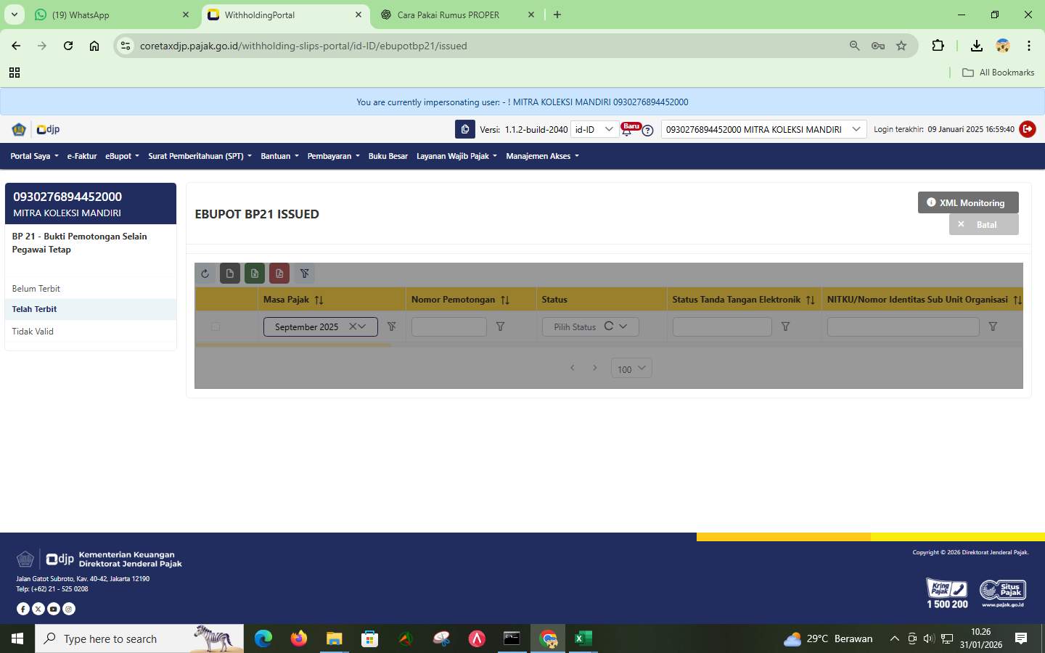Screen dimensions: 1045x653
Task: Open XML Monitoring panel
Action: (x=967, y=202)
